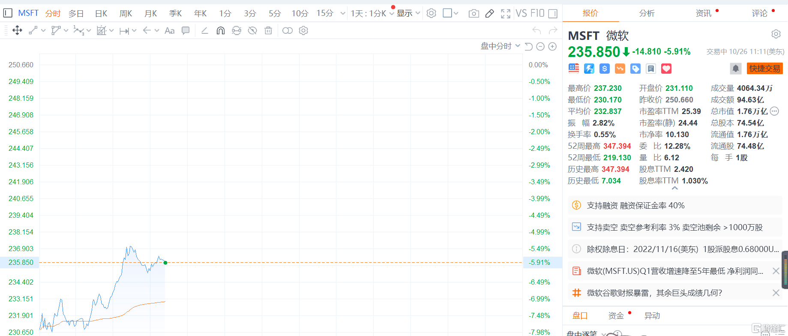Open drawing toolbar settings gear

pos(303,30)
